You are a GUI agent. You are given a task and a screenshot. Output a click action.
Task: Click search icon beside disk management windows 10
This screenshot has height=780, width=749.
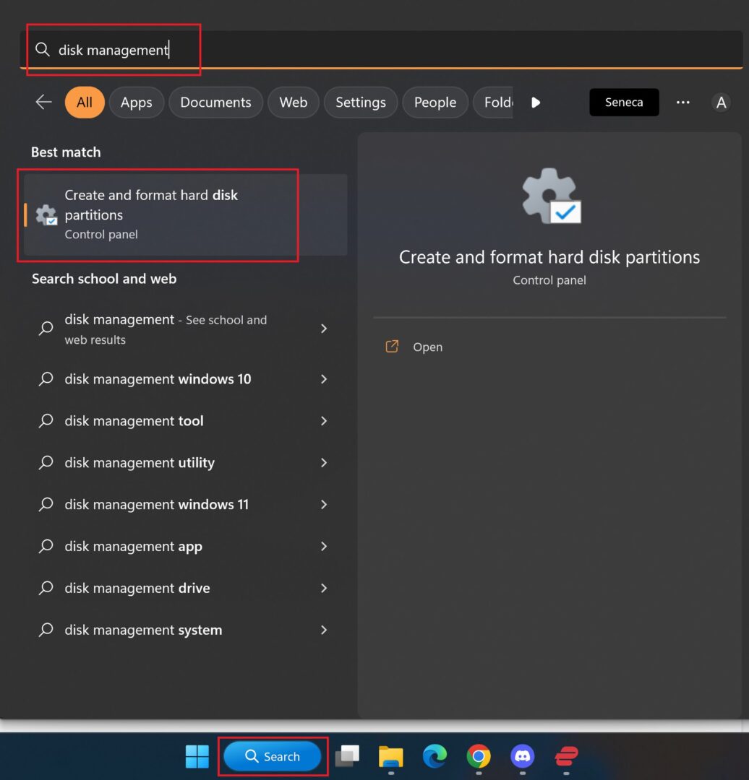pos(46,379)
